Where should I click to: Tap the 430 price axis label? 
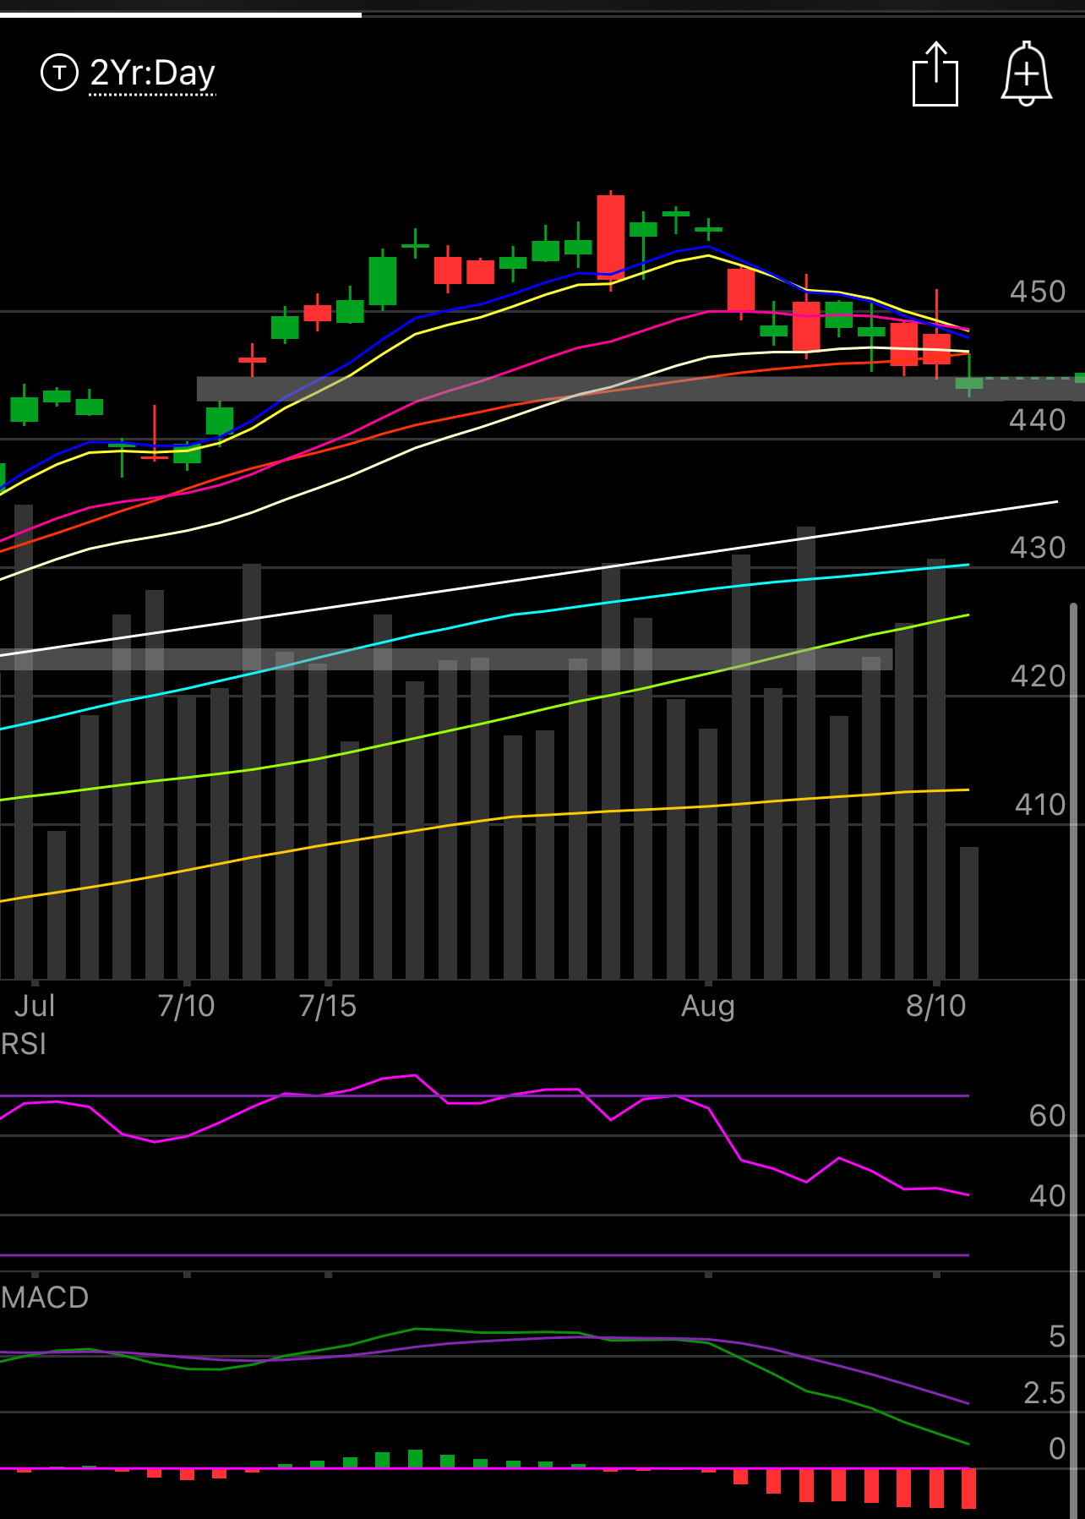[1038, 548]
